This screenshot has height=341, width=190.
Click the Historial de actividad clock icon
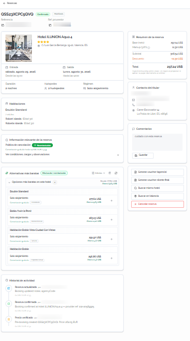click(6, 280)
